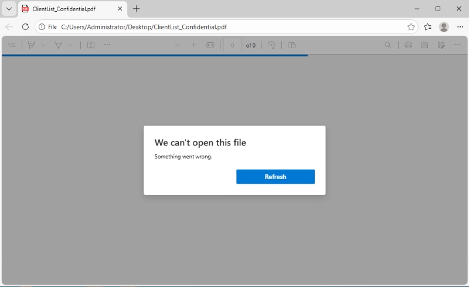Image resolution: width=469 pixels, height=287 pixels.
Task: Print the PDF document
Action: (x=408, y=45)
